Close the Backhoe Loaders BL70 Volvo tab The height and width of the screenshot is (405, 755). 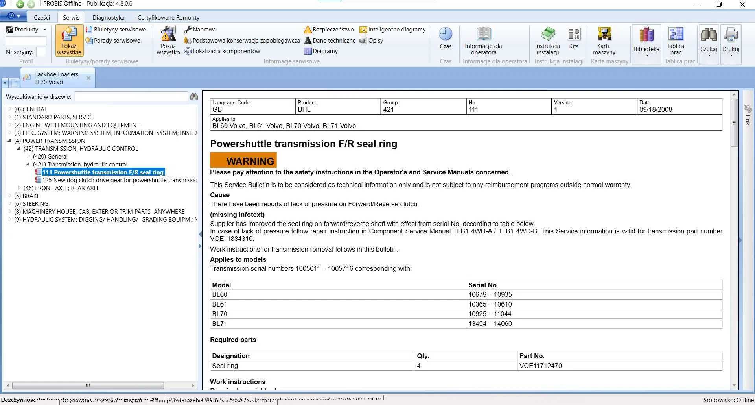click(88, 78)
